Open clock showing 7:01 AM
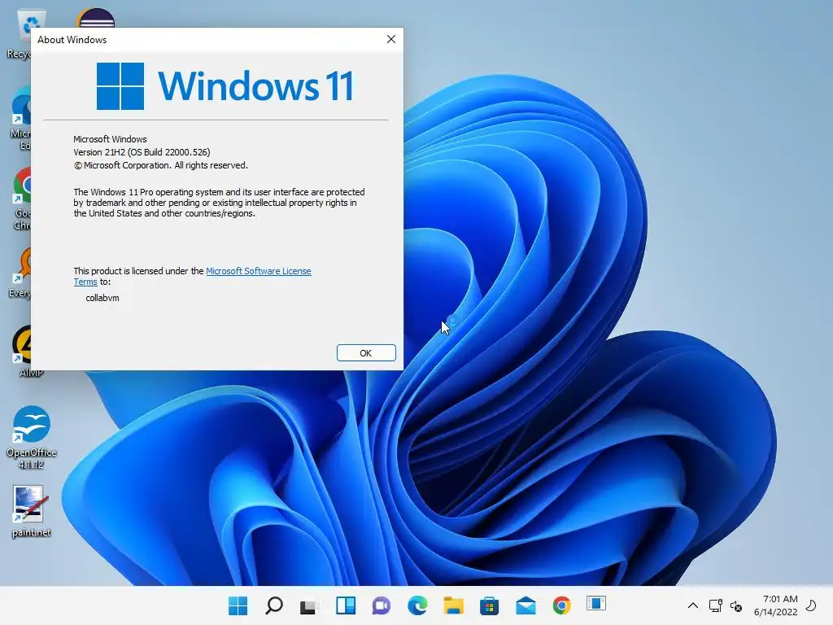Image resolution: width=833 pixels, height=625 pixels. 775,605
